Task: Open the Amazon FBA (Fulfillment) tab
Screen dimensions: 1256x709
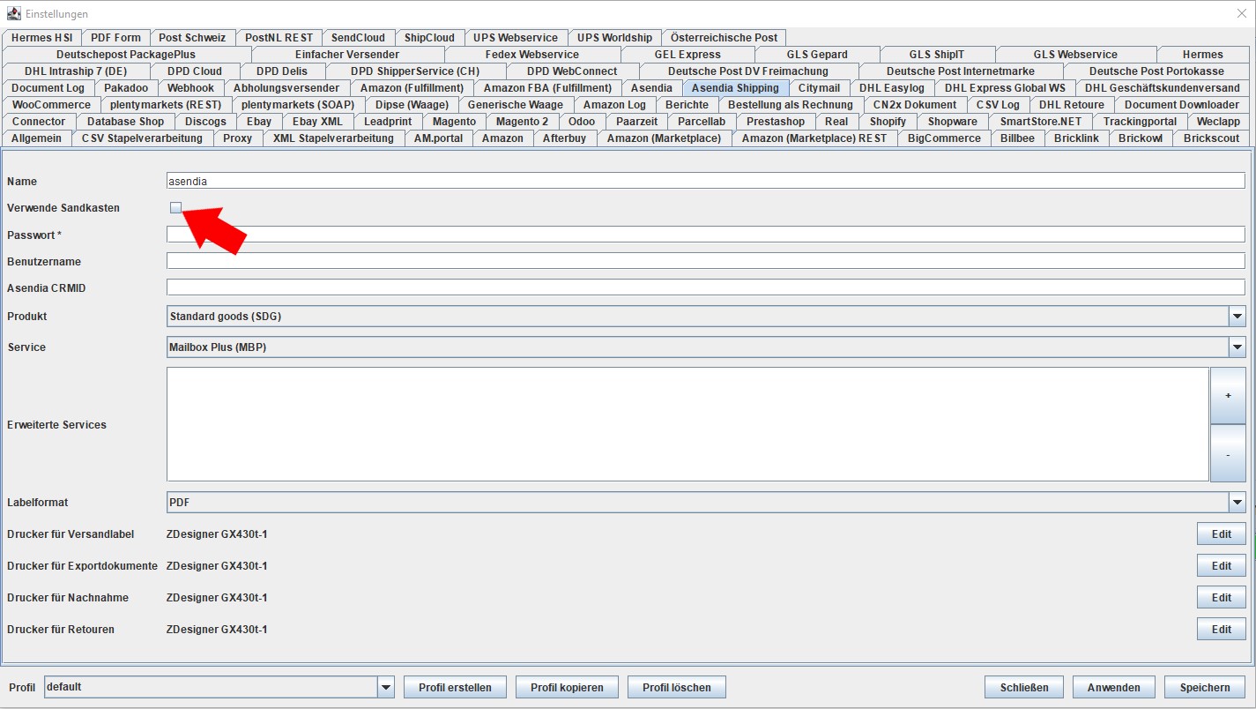Action: pos(547,88)
